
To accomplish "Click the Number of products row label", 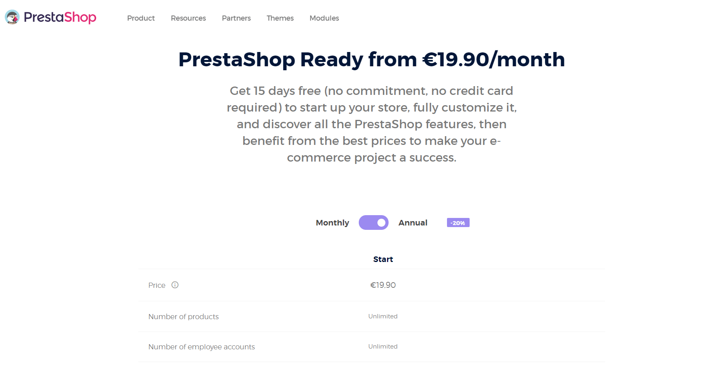I will (x=183, y=316).
